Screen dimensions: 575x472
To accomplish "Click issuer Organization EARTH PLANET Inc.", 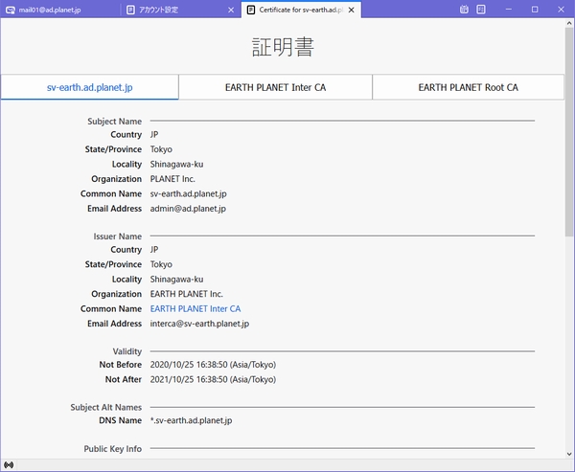I will pyautogui.click(x=187, y=294).
